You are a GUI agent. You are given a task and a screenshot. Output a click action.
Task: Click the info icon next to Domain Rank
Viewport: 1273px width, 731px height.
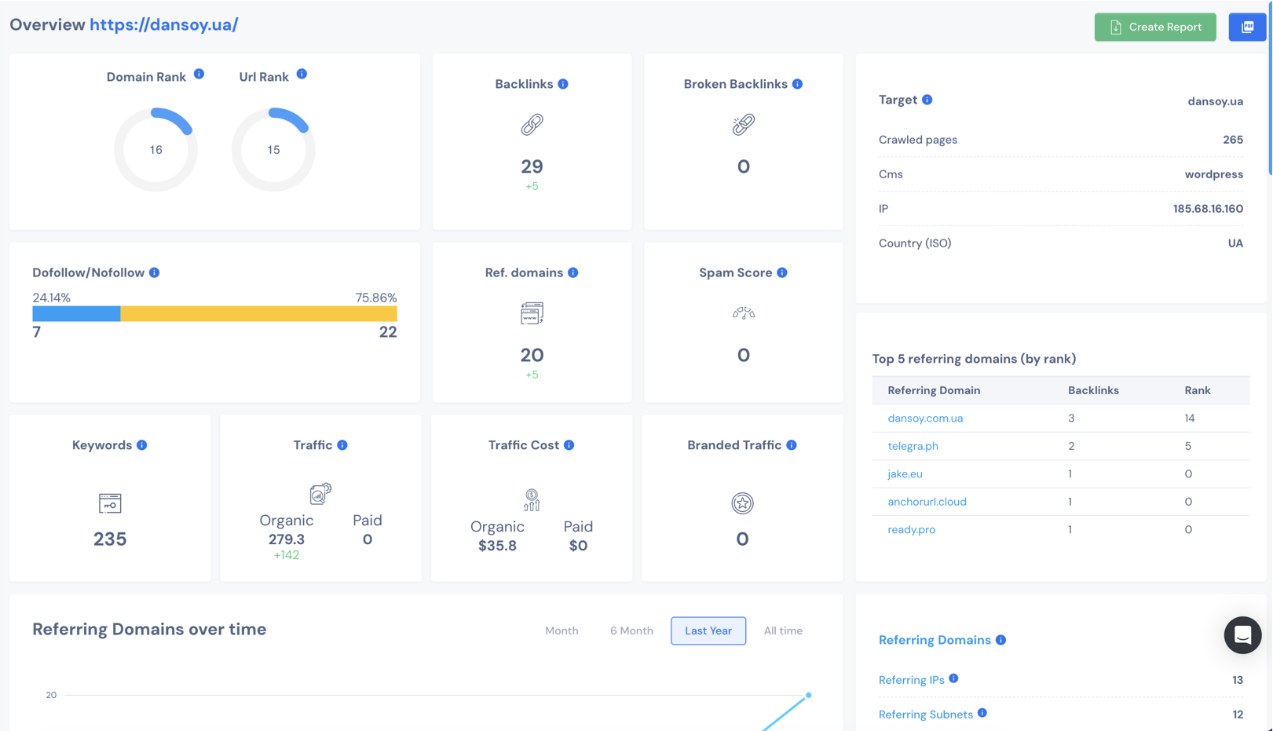pos(199,74)
